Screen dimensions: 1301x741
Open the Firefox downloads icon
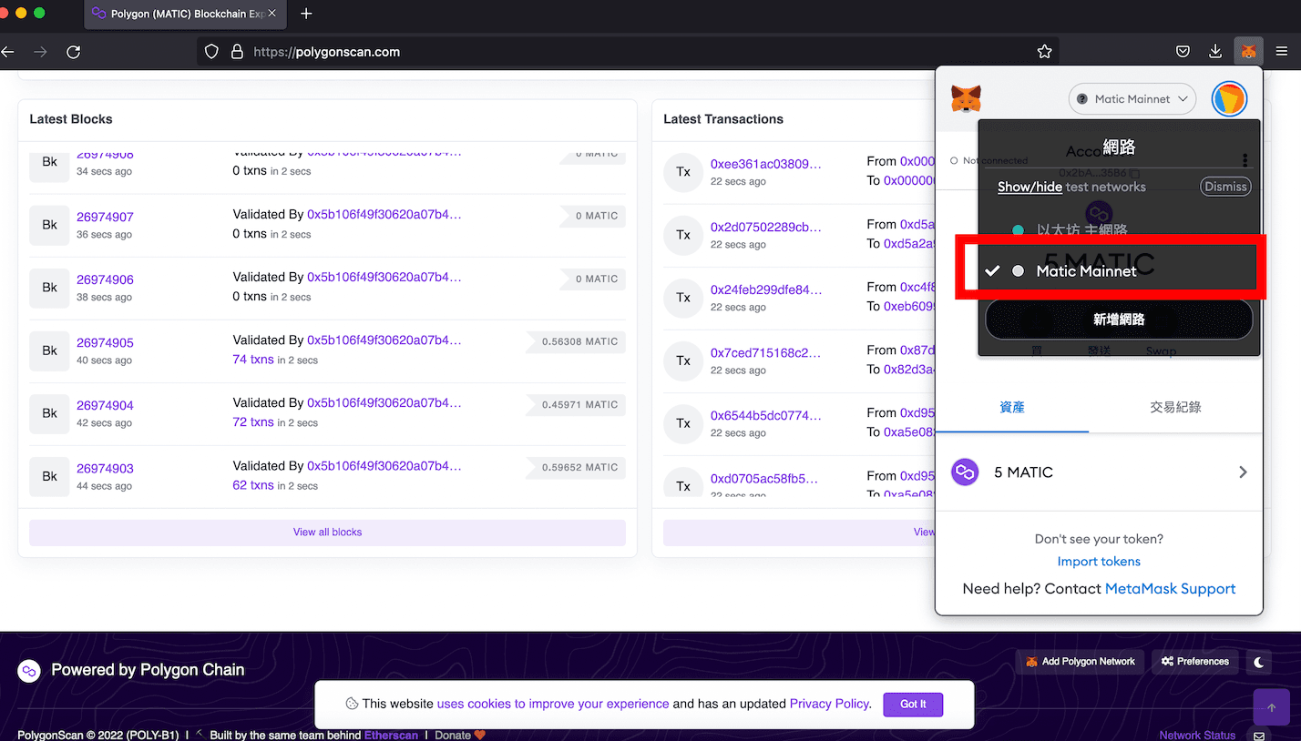[1215, 52]
